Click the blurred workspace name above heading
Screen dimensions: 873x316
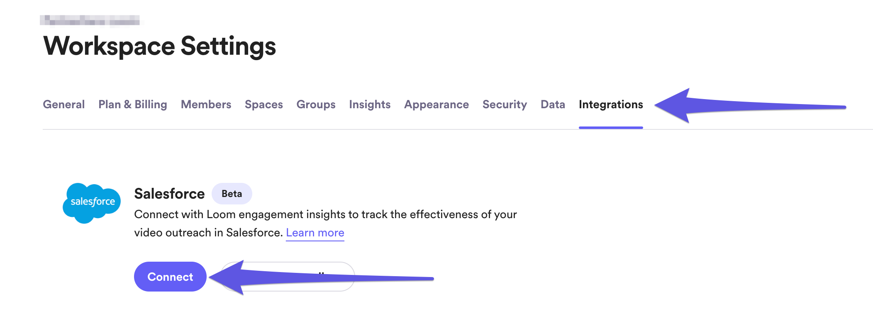click(x=91, y=20)
